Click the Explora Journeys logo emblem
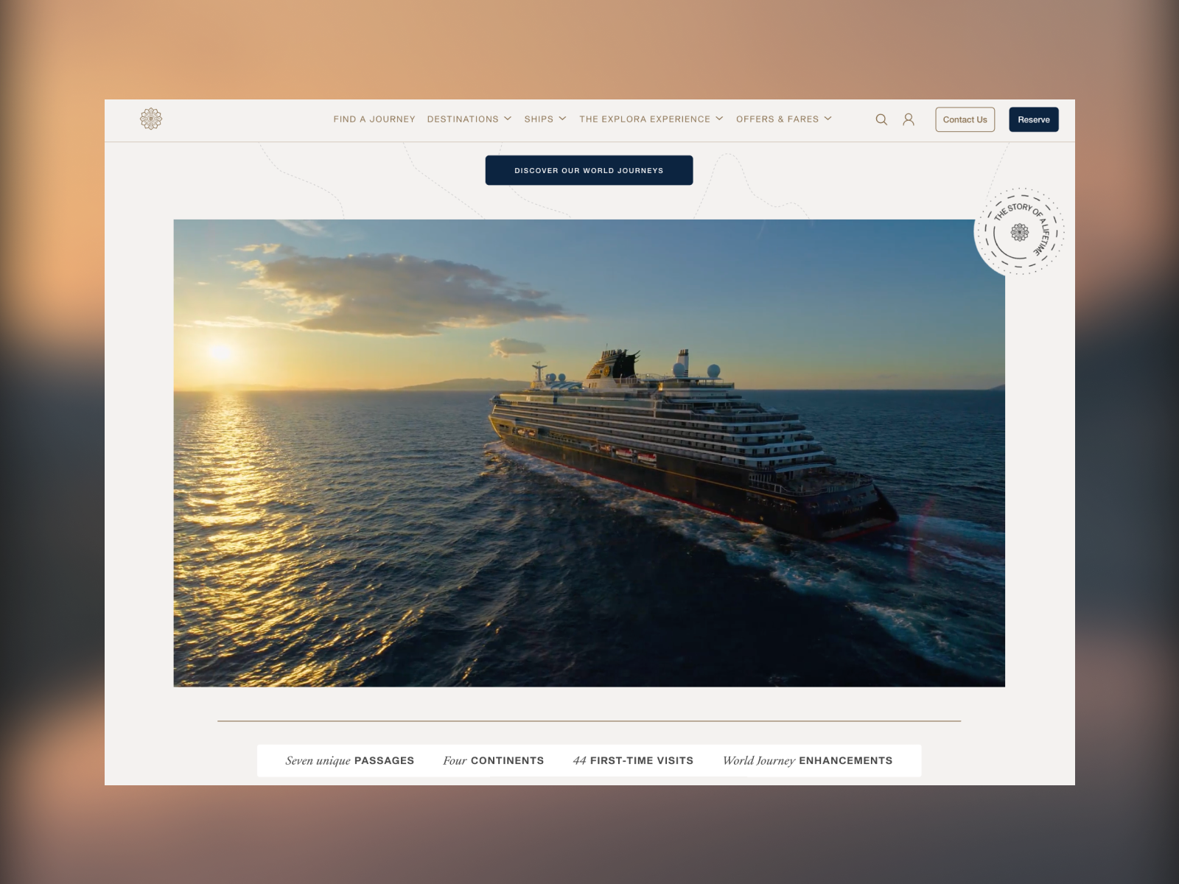Screen dimensions: 1179x884 (x=151, y=119)
